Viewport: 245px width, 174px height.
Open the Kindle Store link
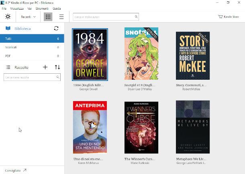pos(228,17)
